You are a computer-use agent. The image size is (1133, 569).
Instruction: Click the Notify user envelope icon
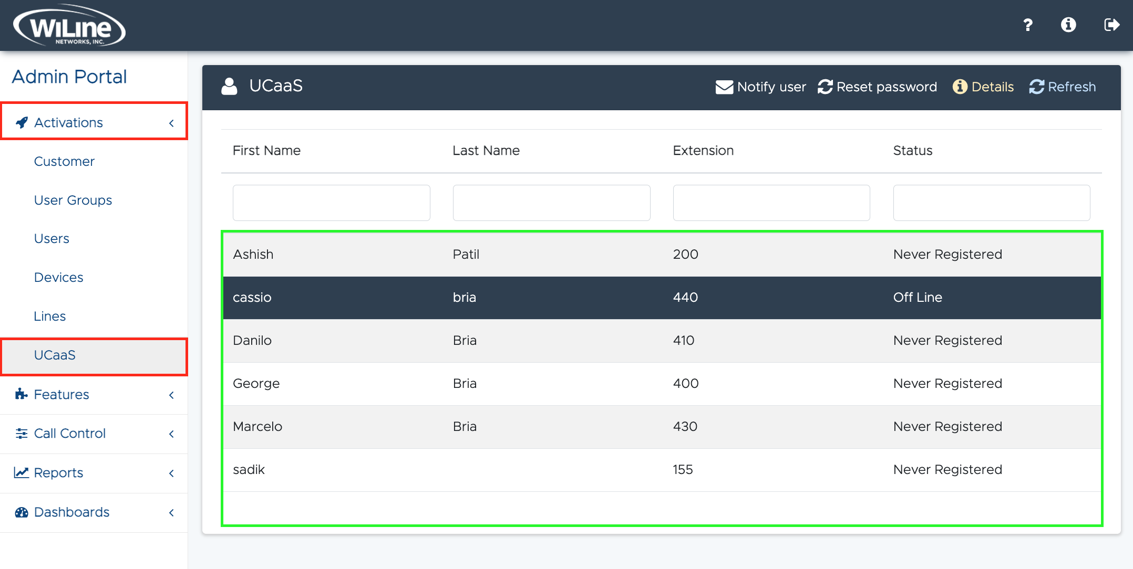pyautogui.click(x=724, y=87)
